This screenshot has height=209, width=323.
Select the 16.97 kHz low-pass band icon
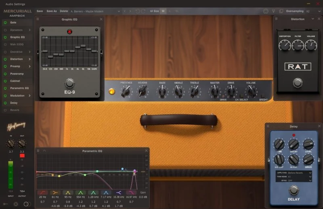point(131,192)
